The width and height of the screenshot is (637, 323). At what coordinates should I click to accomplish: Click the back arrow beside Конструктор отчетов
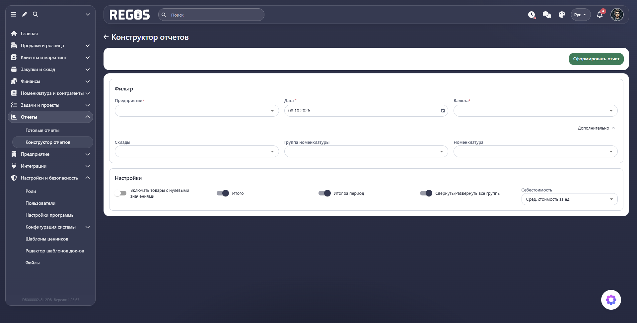coord(106,37)
